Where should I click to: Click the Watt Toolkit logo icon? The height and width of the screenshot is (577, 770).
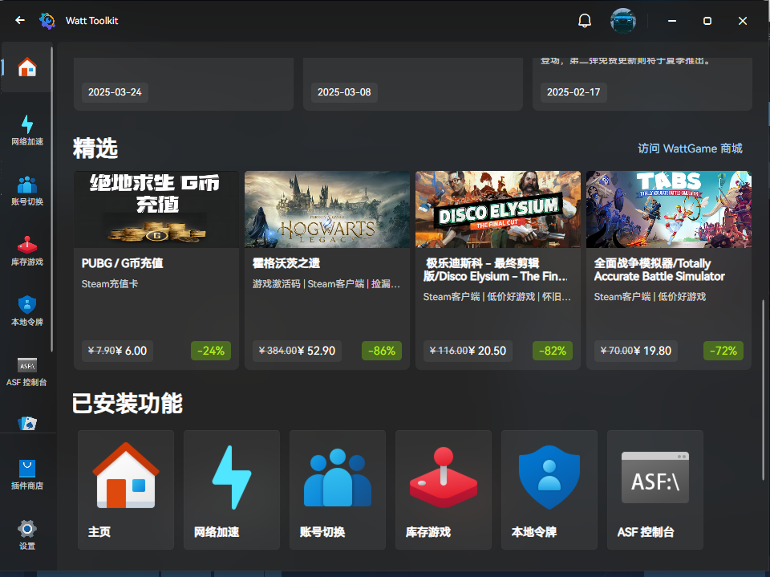[x=47, y=21]
